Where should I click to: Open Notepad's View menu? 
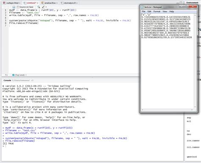point(165,11)
